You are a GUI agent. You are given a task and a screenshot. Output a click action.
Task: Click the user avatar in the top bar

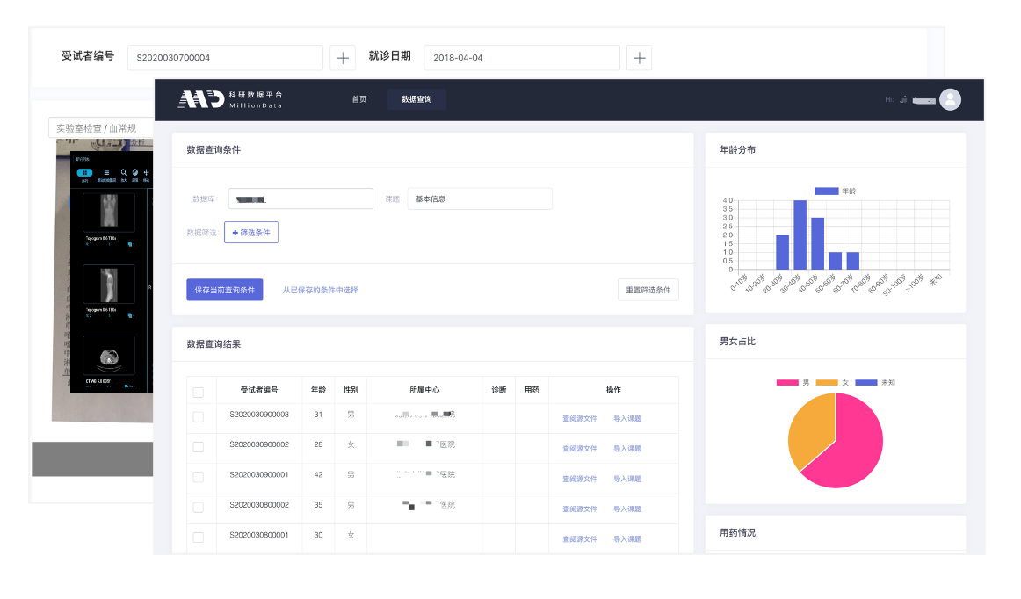point(950,99)
